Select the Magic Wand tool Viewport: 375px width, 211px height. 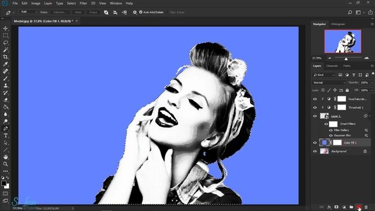coord(5,50)
